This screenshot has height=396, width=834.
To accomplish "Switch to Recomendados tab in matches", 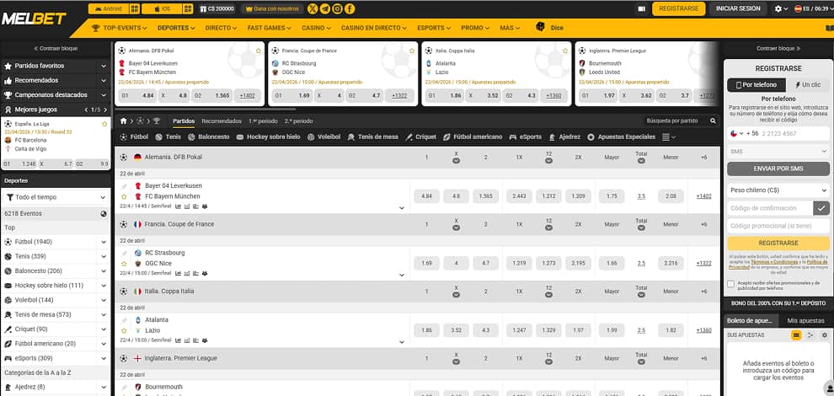I will click(222, 121).
